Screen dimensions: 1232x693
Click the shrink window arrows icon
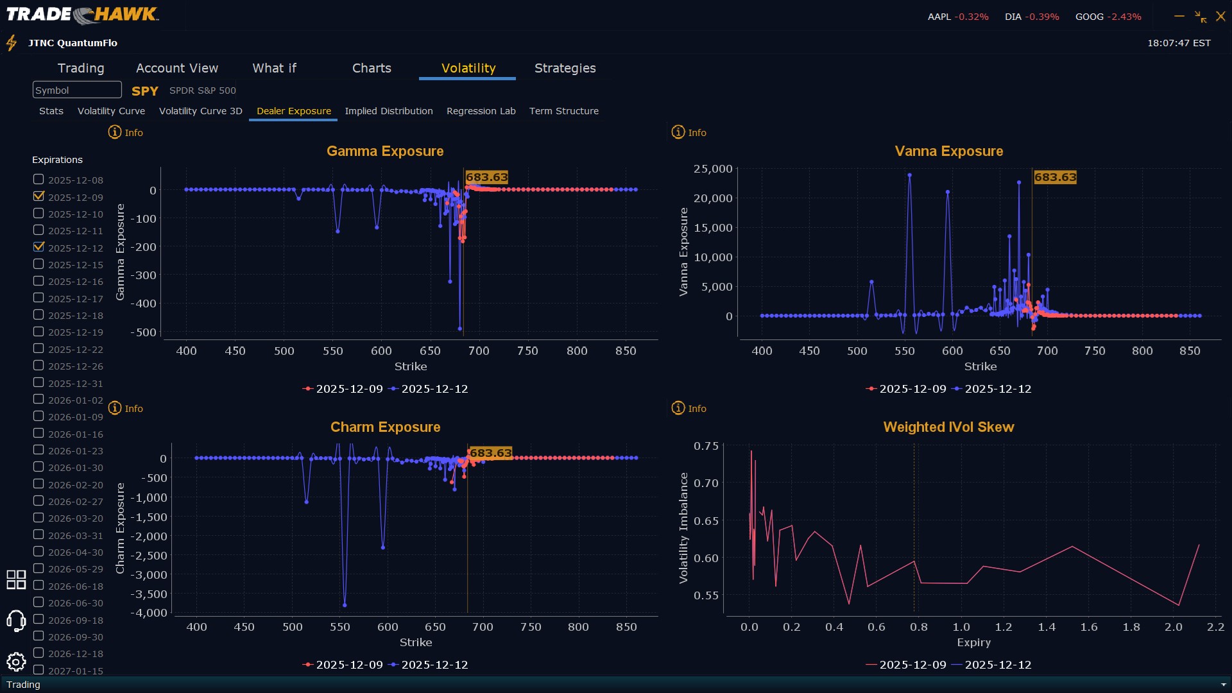point(1200,17)
